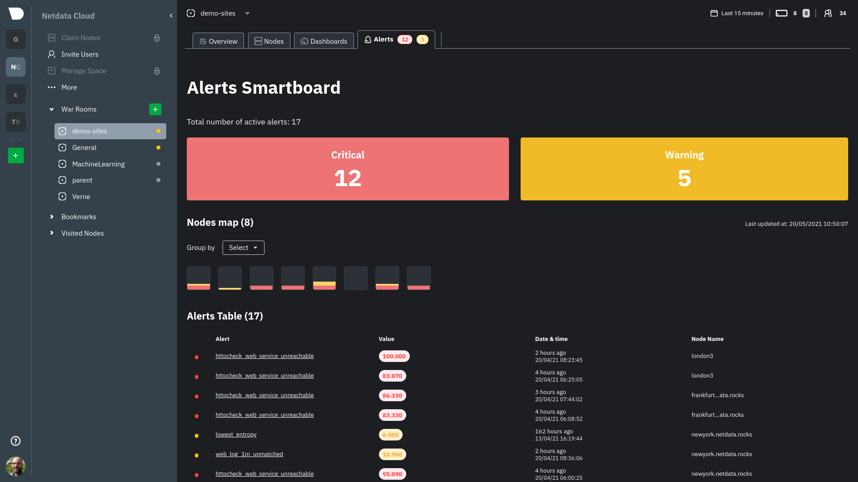Select the demo-sites war room
The width and height of the screenshot is (858, 482).
[110, 131]
